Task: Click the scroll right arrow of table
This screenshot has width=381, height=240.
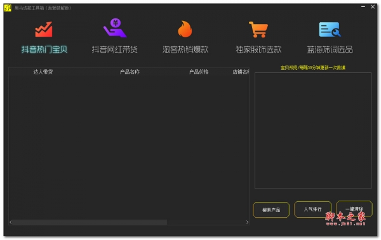Action: click(247, 222)
